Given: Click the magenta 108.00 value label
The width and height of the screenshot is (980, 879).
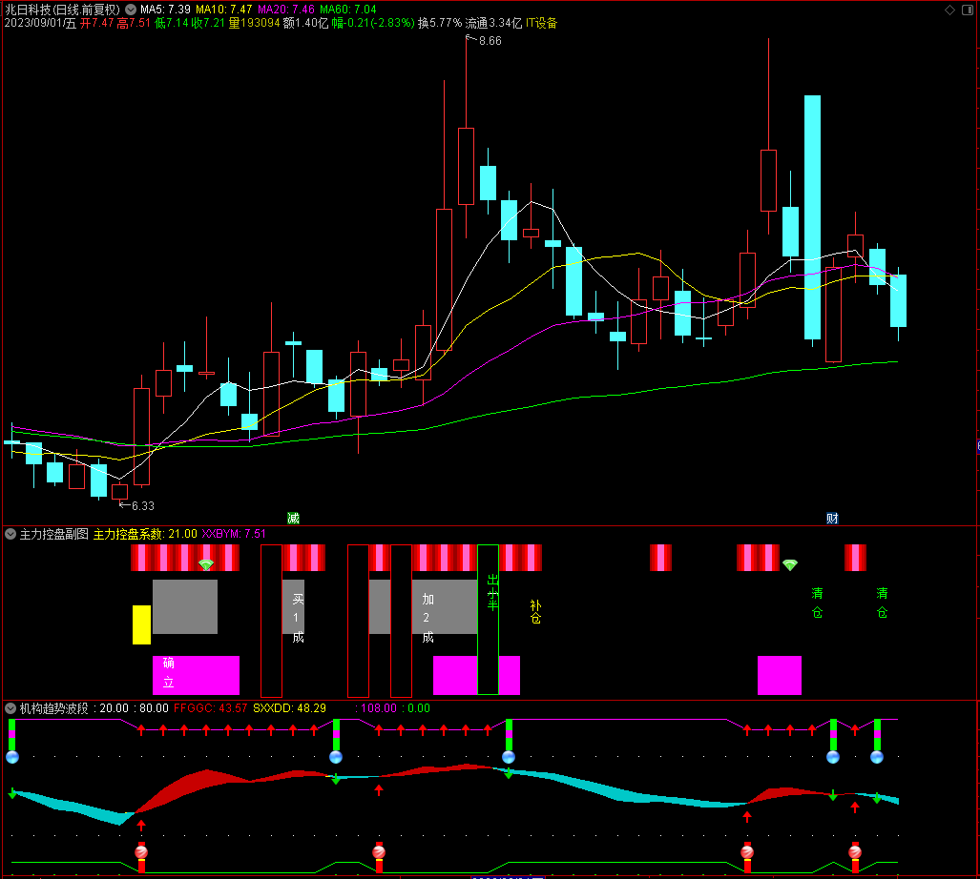Looking at the screenshot, I should click(x=376, y=708).
